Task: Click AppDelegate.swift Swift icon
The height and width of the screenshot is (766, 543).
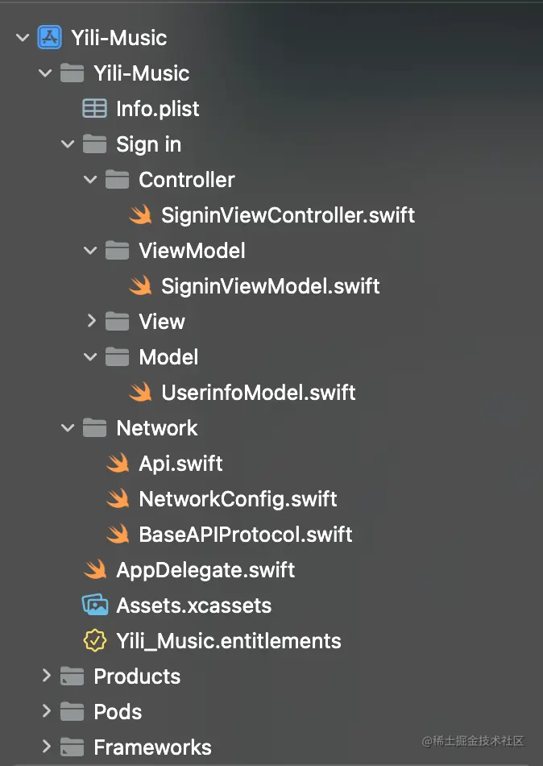Action: point(95,569)
